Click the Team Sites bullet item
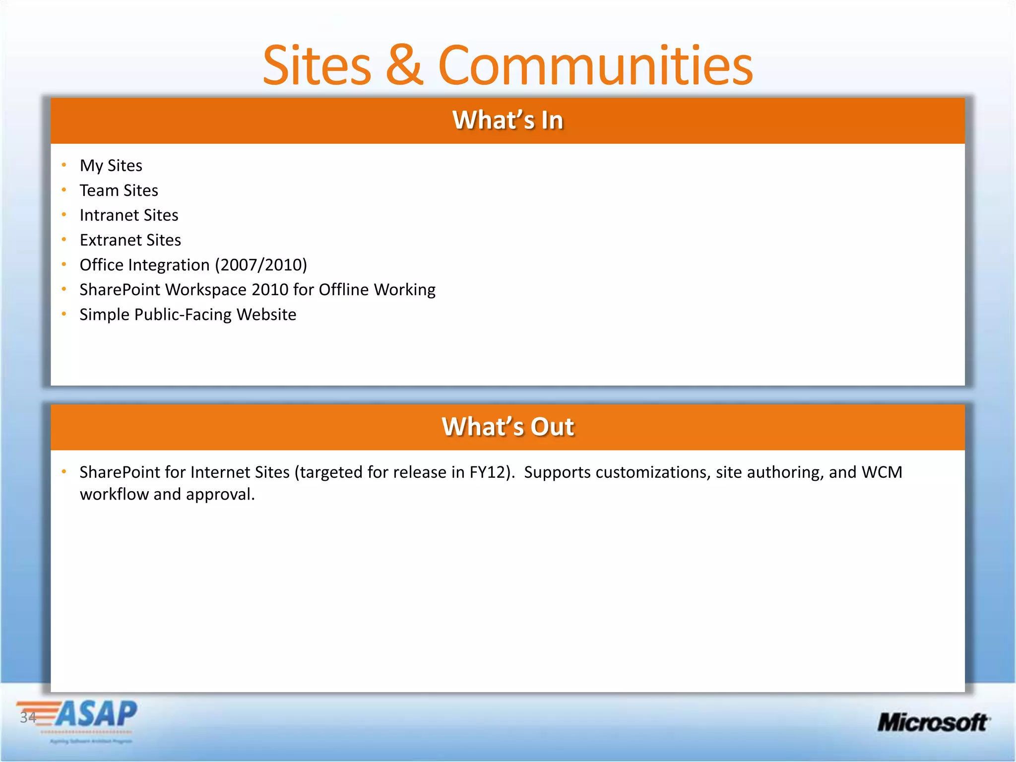The height and width of the screenshot is (762, 1016). 119,190
